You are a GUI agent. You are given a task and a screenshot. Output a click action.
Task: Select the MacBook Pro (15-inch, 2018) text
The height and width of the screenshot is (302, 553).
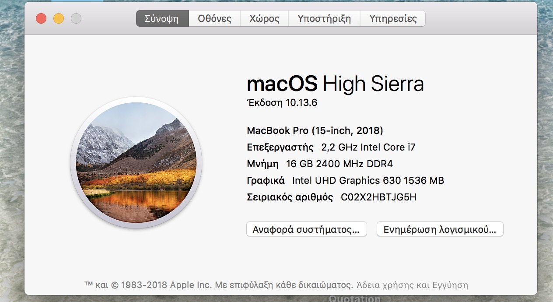click(315, 130)
